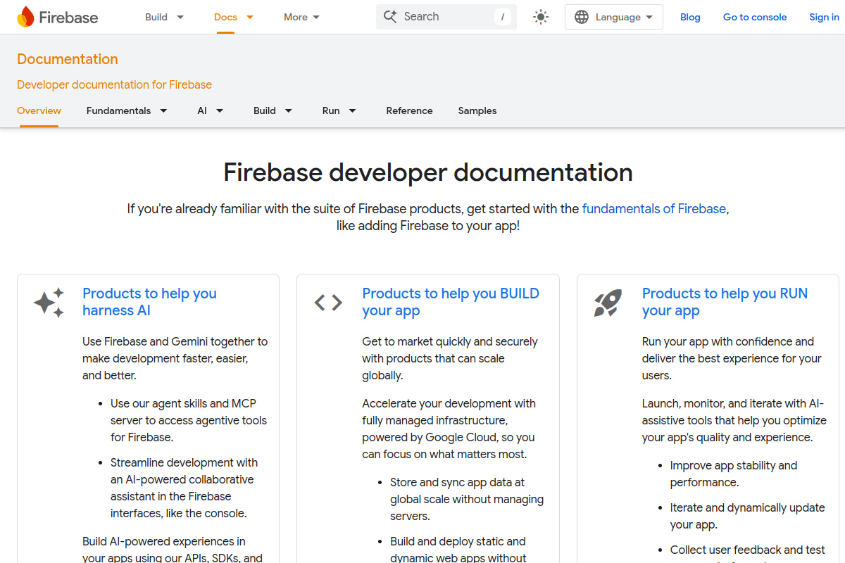Click 'Build AI-powered experiences' paragraph
The width and height of the screenshot is (845, 563).
tap(173, 550)
